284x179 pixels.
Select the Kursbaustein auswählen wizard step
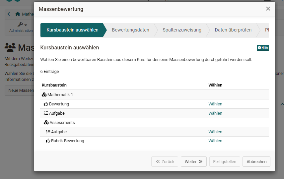(72, 30)
